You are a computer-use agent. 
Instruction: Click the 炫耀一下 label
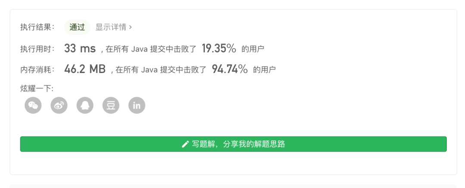pos(37,88)
